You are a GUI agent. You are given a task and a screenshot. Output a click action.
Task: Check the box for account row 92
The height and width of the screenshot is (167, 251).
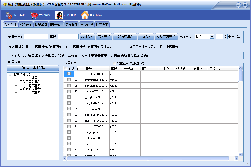click(69, 120)
